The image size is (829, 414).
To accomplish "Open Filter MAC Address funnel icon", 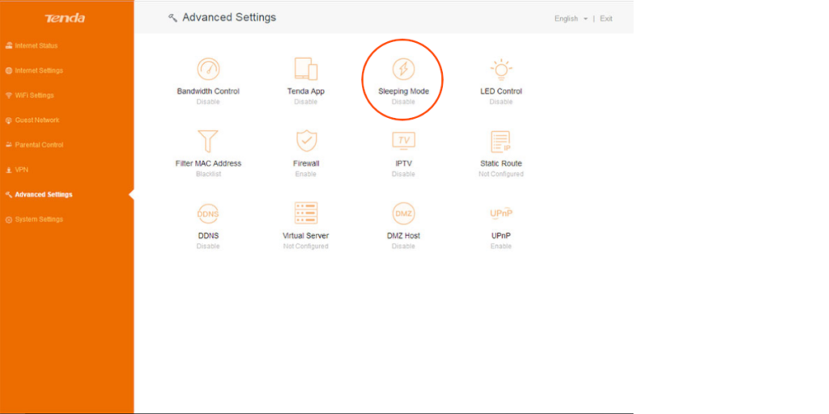I will pyautogui.click(x=208, y=142).
